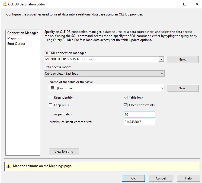Click New next to the table name

[183, 88]
